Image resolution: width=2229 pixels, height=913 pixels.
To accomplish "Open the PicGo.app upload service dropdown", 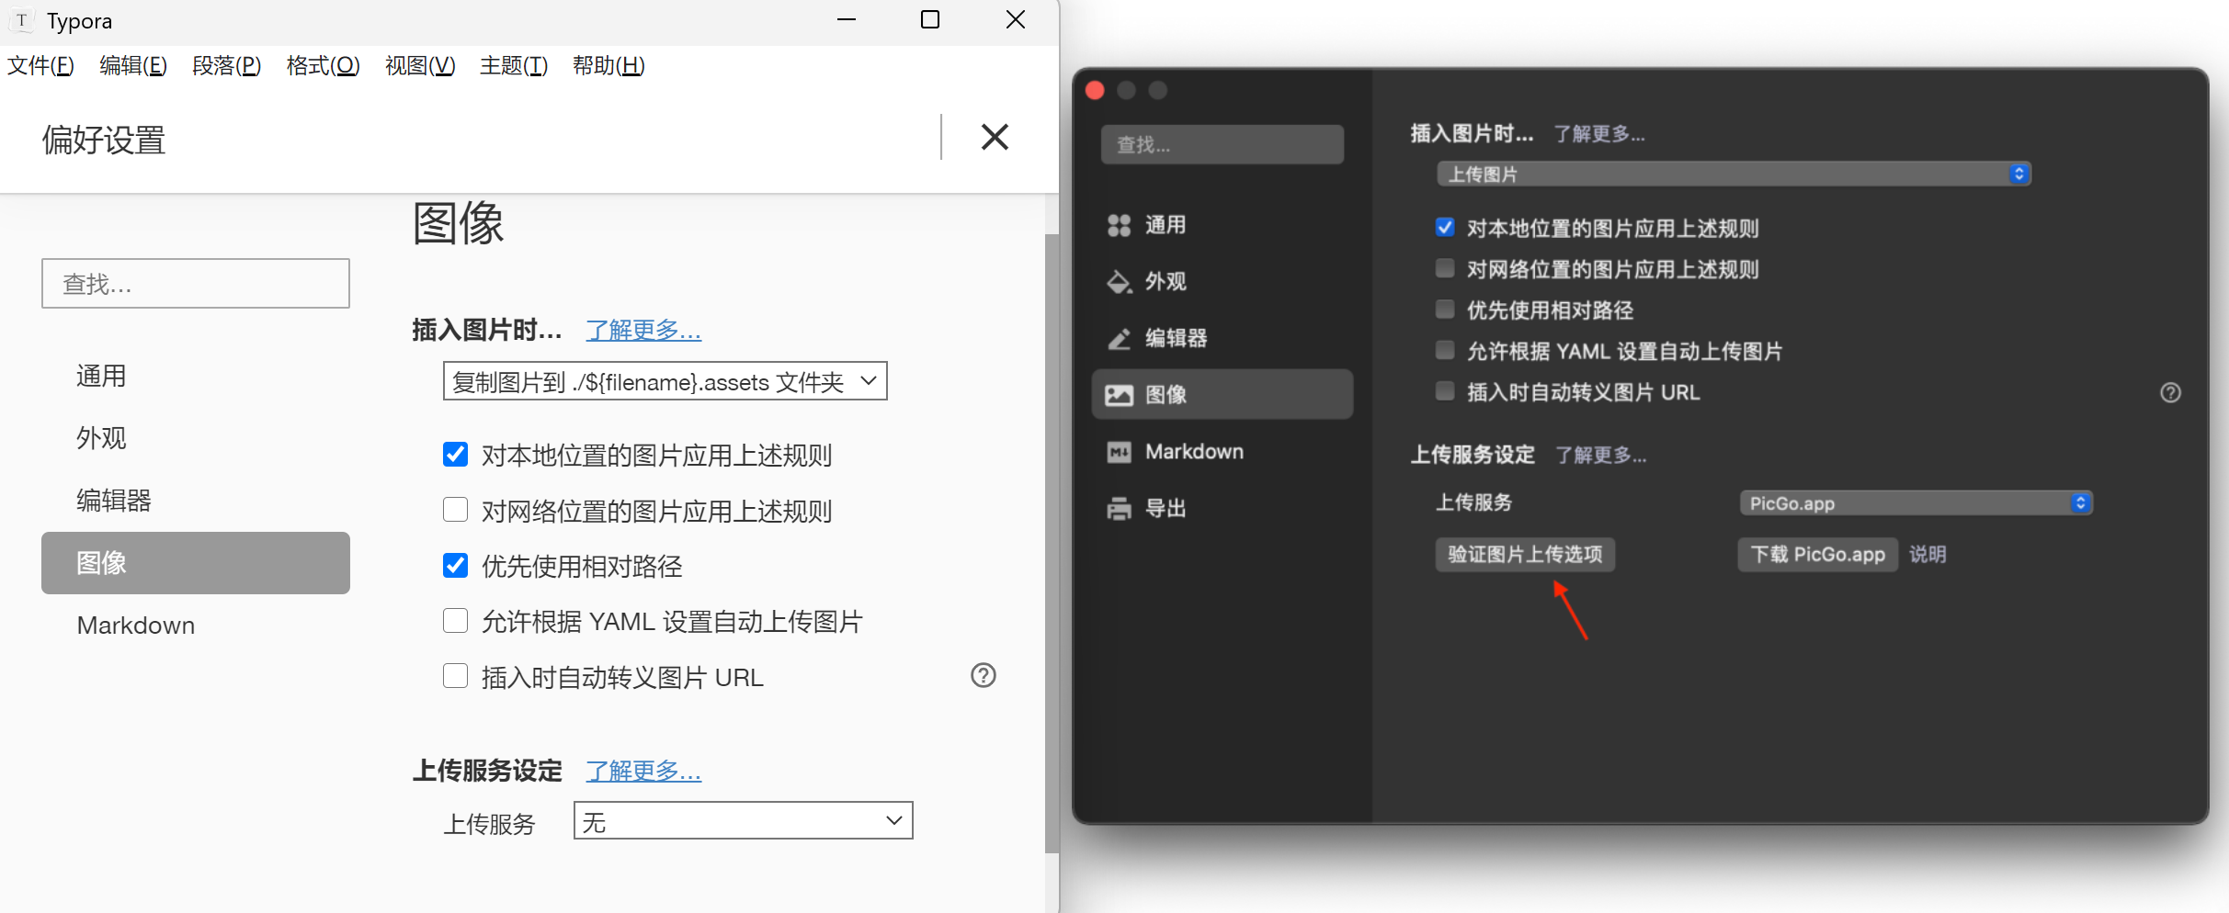I will 1916,503.
